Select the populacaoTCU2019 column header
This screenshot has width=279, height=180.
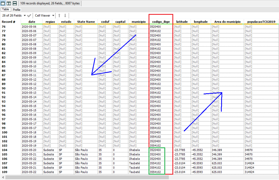point(261,22)
